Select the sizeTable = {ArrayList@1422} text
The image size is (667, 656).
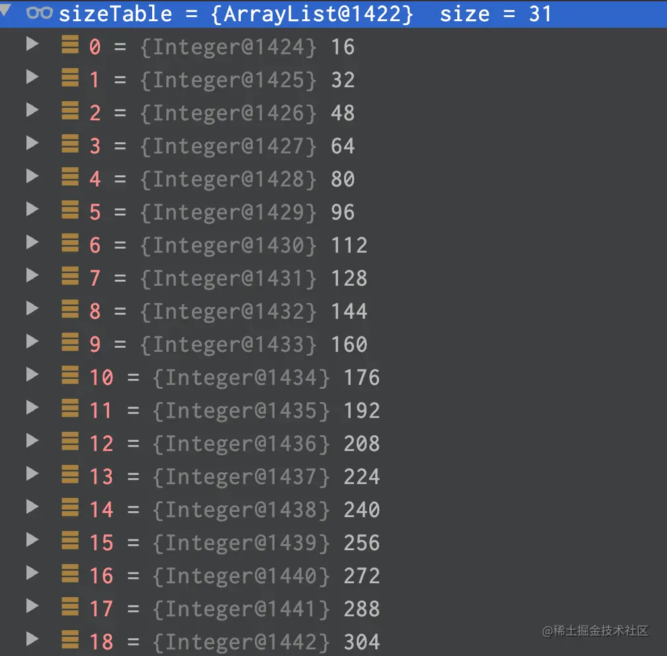pyautogui.click(x=236, y=14)
